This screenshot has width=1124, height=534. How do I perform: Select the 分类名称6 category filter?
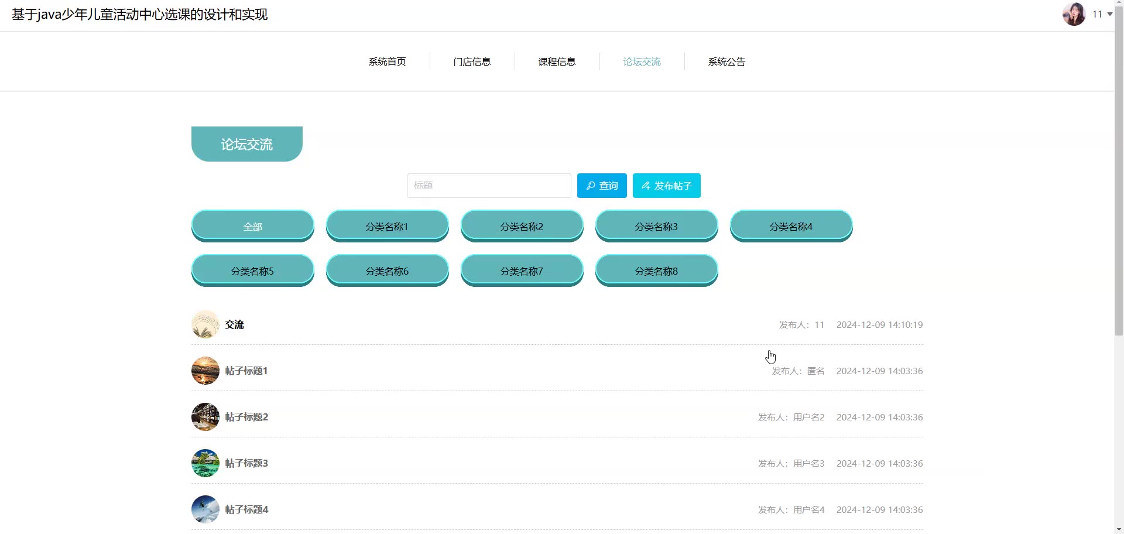pyautogui.click(x=387, y=271)
